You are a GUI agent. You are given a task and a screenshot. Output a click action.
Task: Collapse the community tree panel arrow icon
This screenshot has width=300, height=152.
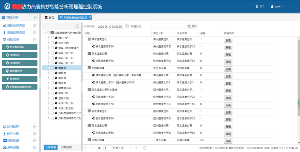78,26
